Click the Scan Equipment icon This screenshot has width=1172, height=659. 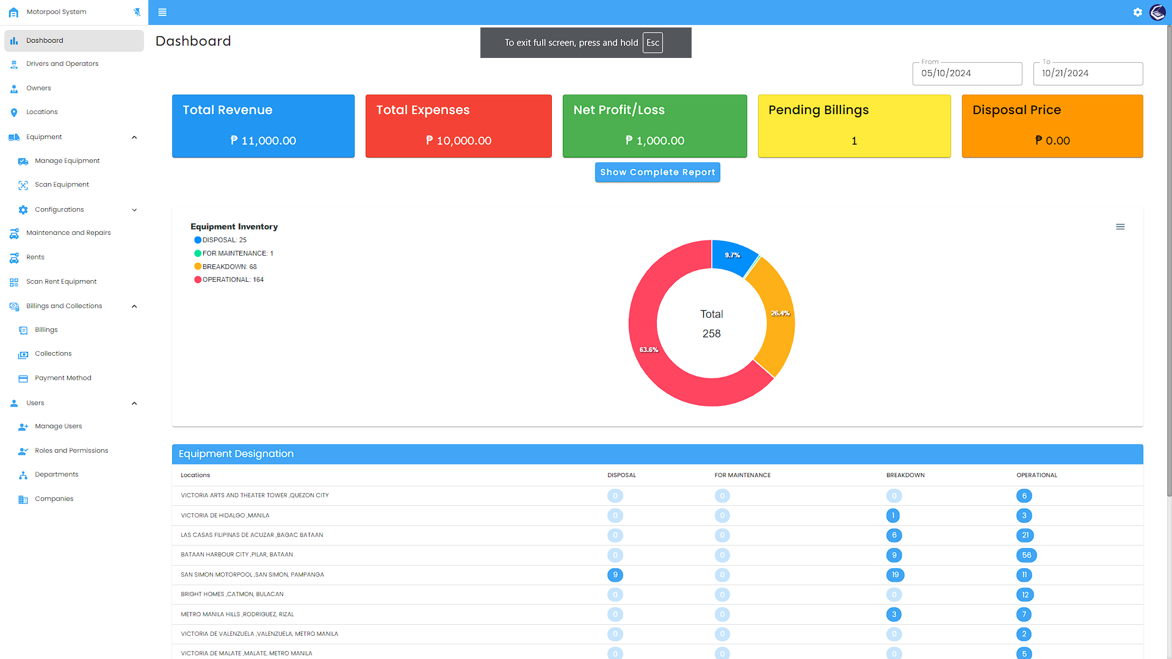[23, 185]
